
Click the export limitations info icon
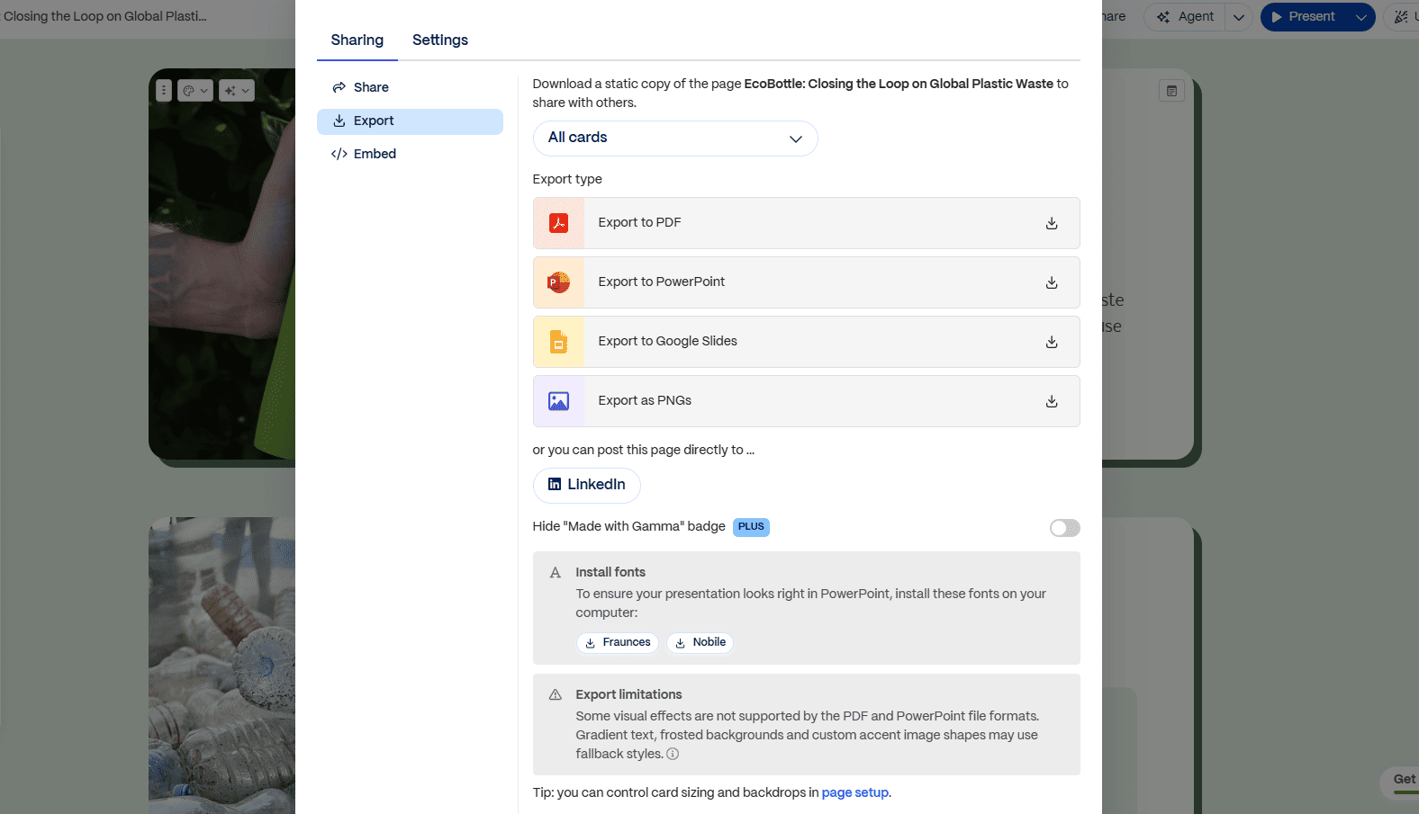click(x=673, y=754)
